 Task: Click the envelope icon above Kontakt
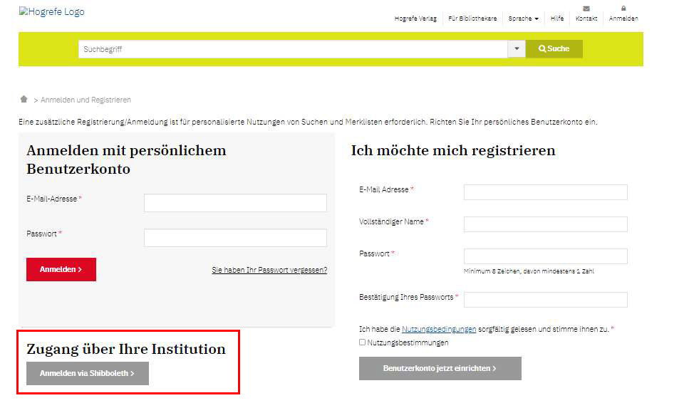click(x=586, y=9)
